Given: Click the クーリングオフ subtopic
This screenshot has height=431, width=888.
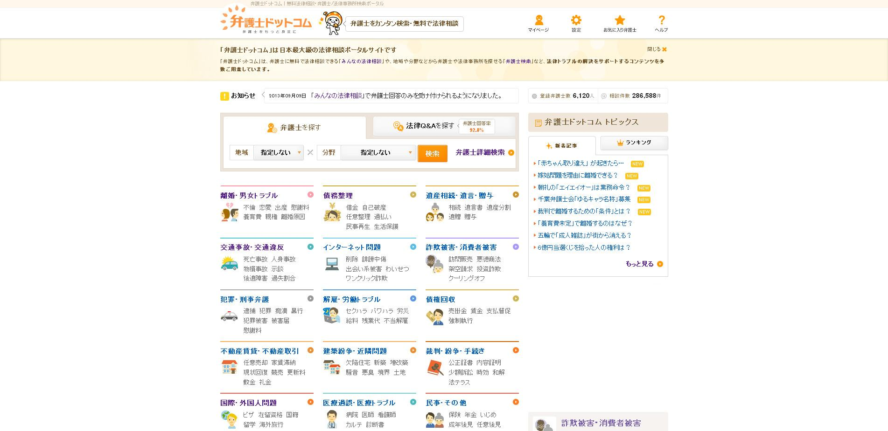Looking at the screenshot, I should coord(467,278).
